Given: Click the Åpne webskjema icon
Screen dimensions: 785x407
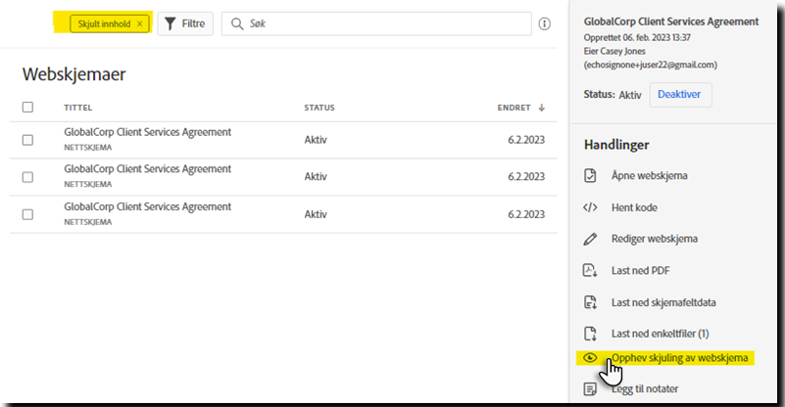Looking at the screenshot, I should point(590,175).
